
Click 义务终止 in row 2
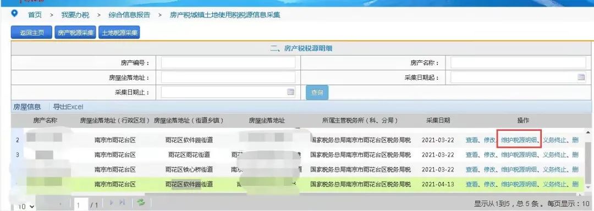click(x=554, y=140)
